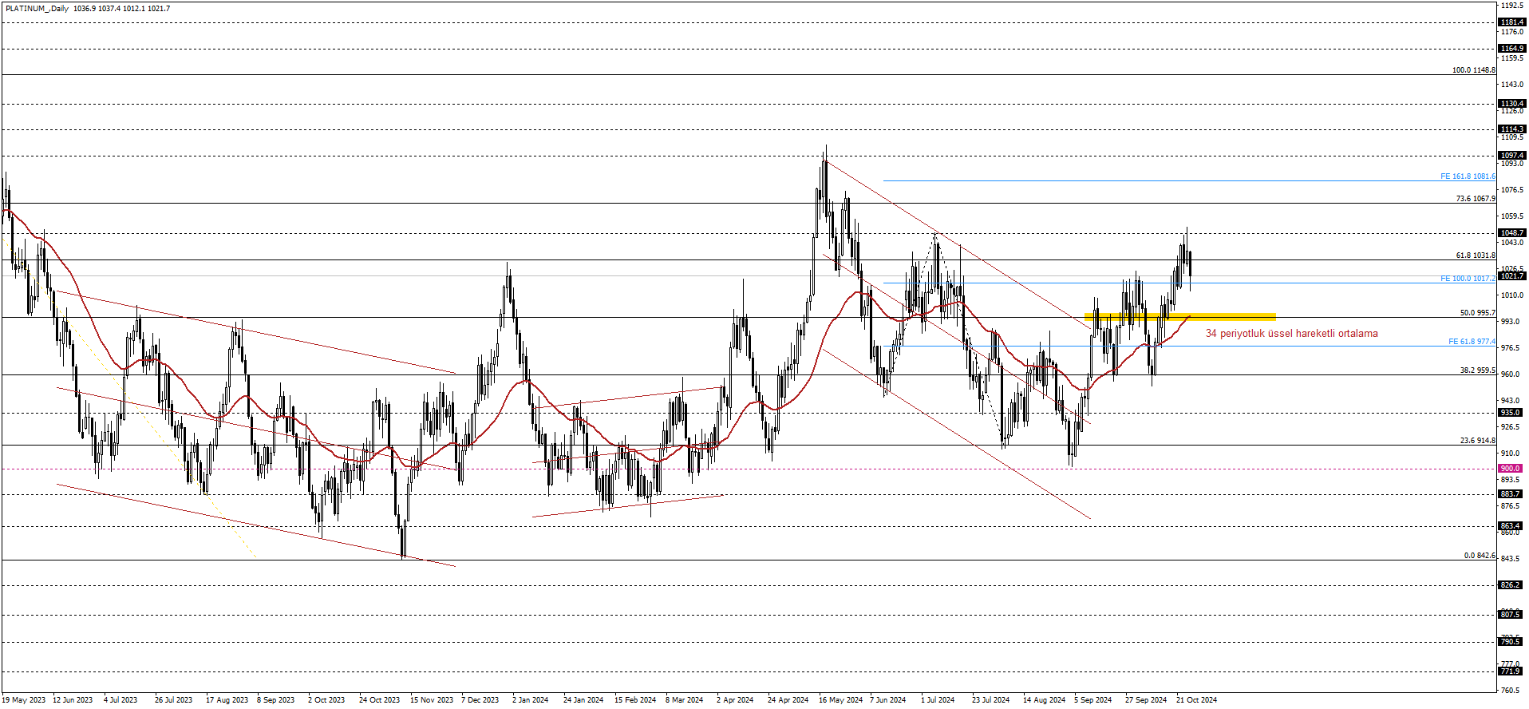Click the 'FE 100.0 1017.2' expansion label
This screenshot has width=1529, height=709.
click(1468, 279)
